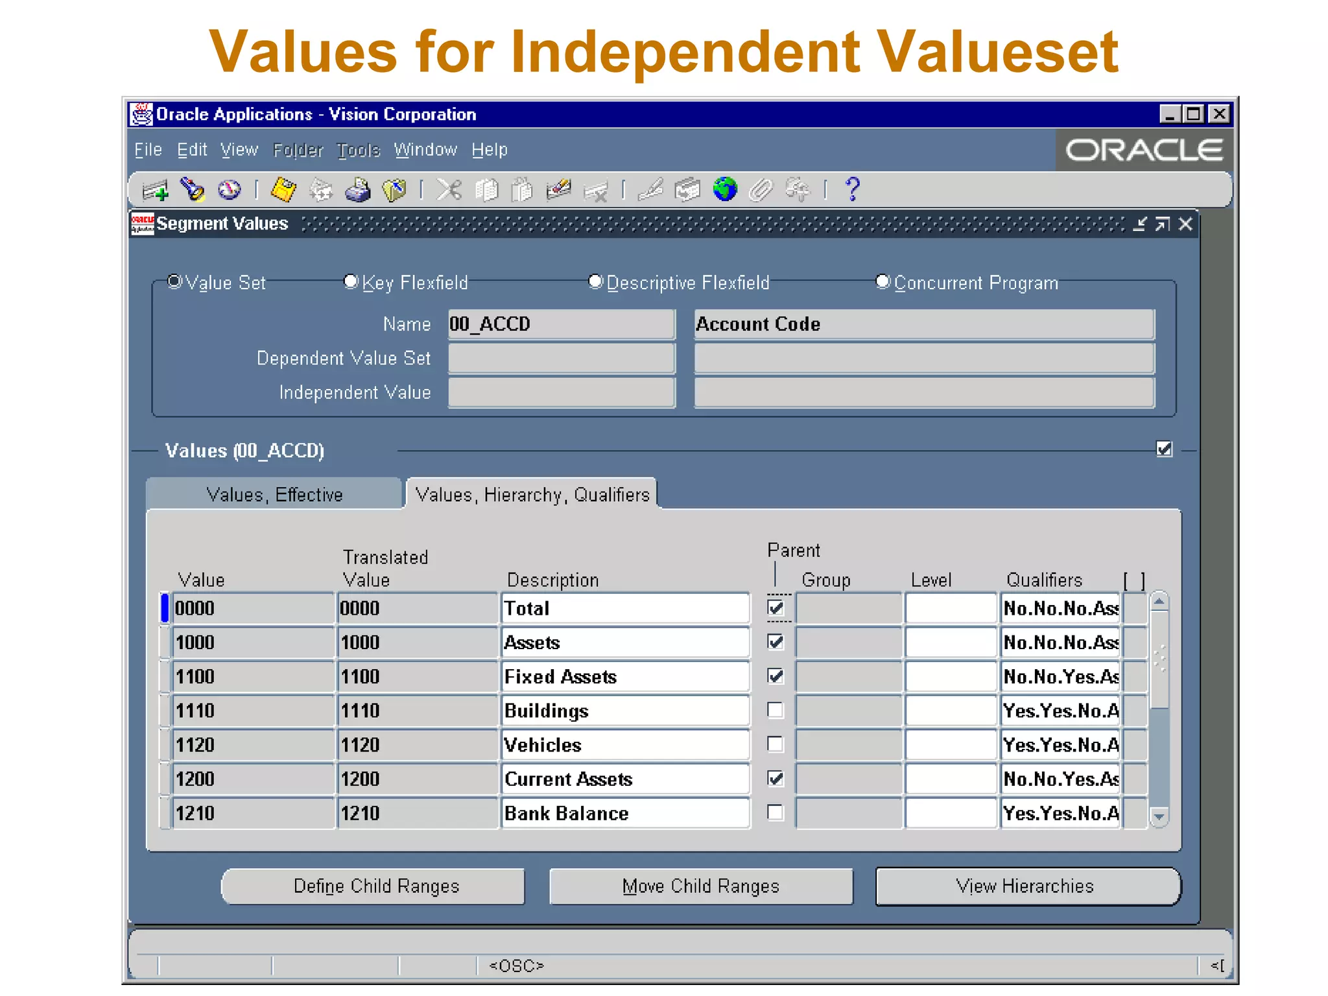1328x996 pixels.
Task: Uncheck Parent checkbox for Fixed Assets row
Action: click(x=776, y=676)
